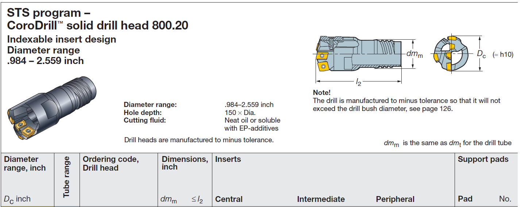
Task: Click the 'dm m' dimension label in diagram
Action: click(415, 54)
